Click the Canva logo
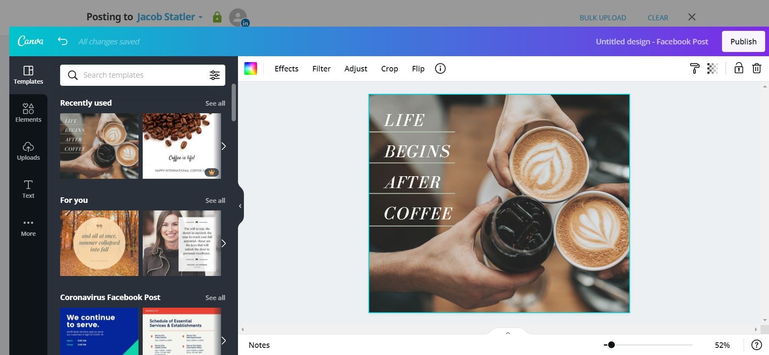Image resolution: width=769 pixels, height=355 pixels. pos(30,41)
